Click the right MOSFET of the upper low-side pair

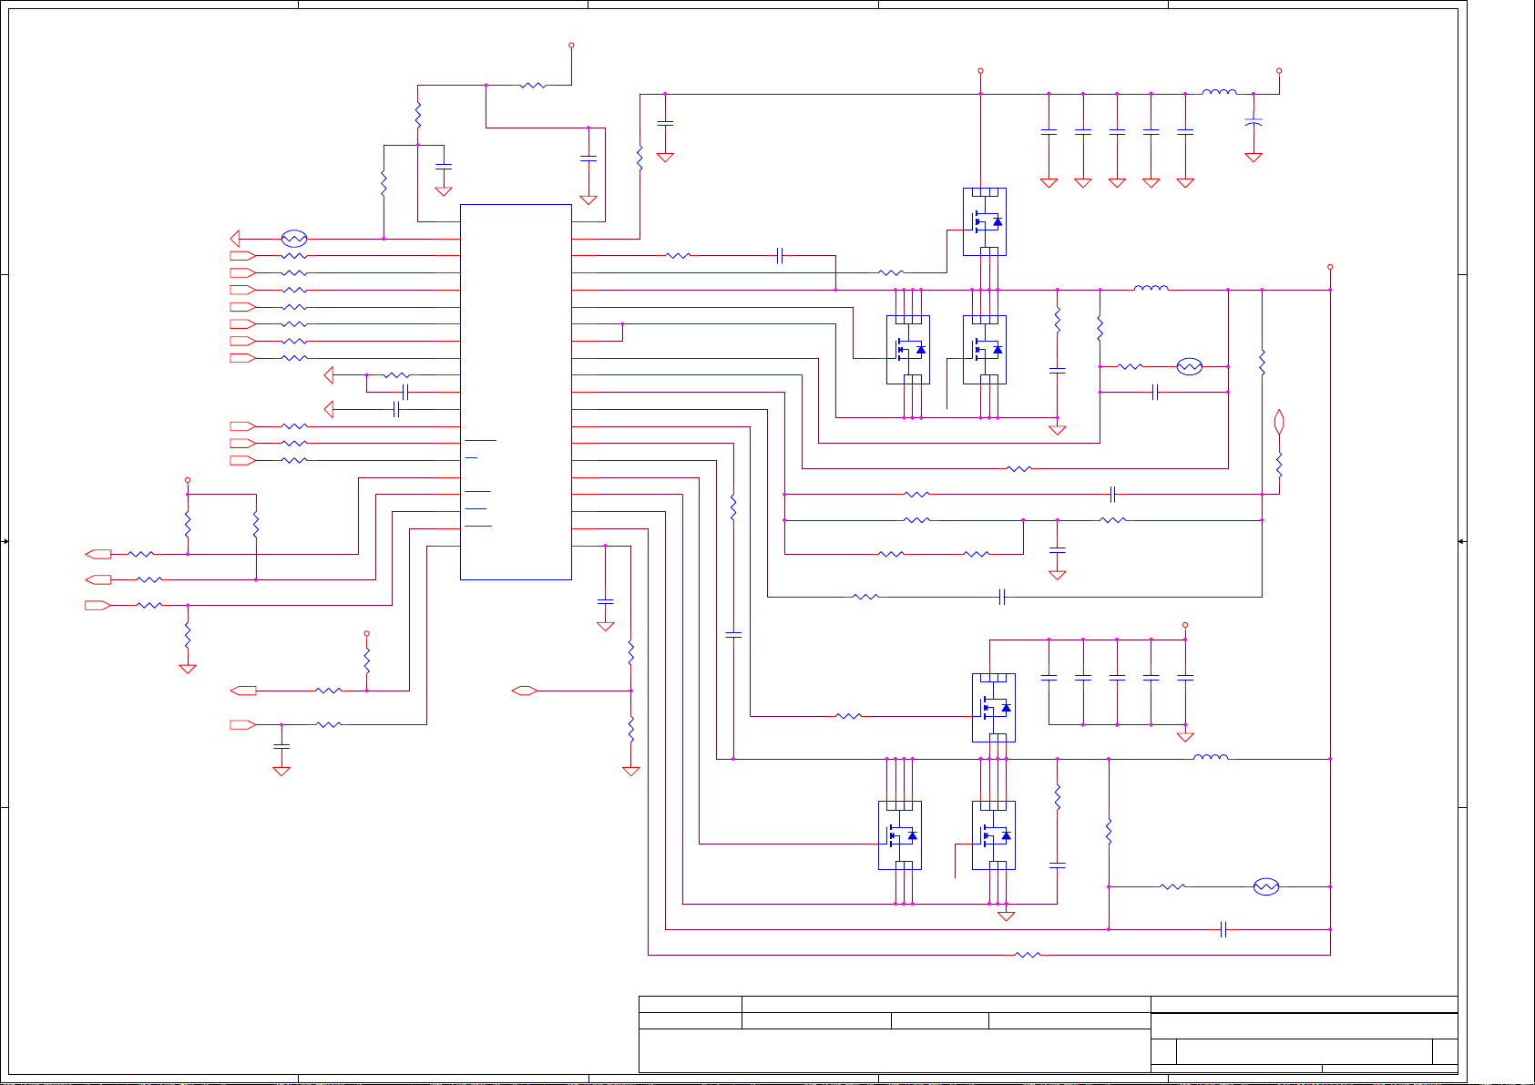(985, 350)
